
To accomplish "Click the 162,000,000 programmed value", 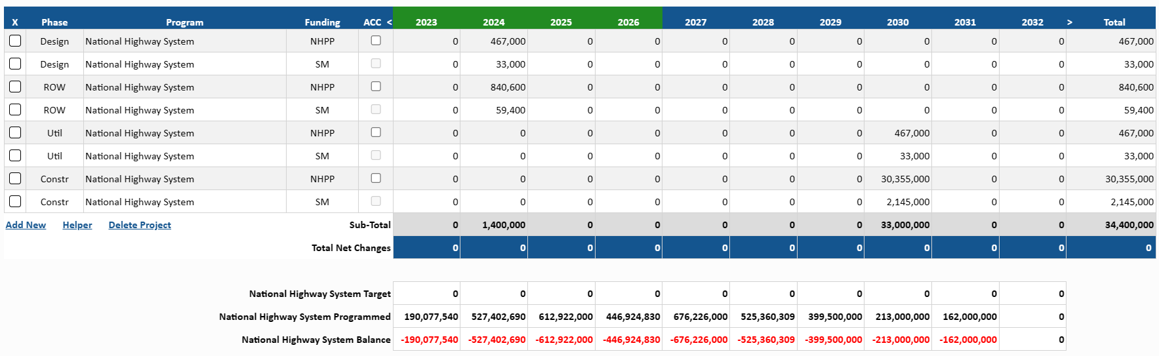I will pos(970,317).
